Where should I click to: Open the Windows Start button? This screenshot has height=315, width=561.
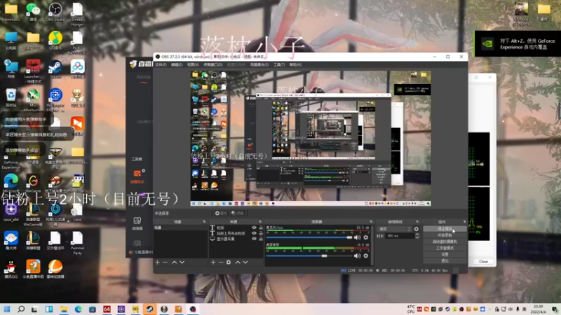7,309
